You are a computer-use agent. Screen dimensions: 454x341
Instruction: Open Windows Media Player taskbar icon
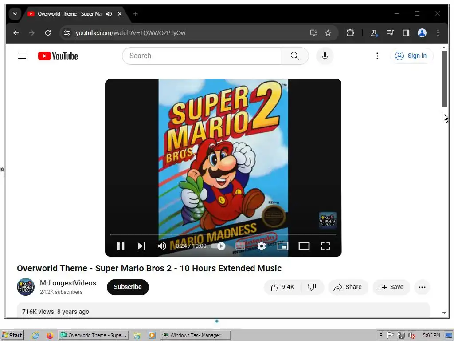coord(152,335)
